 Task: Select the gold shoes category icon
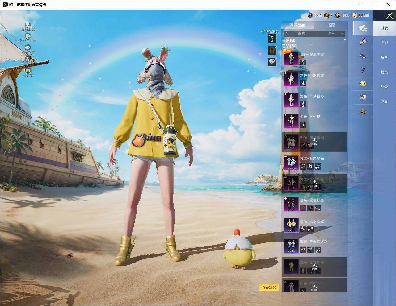363,111
